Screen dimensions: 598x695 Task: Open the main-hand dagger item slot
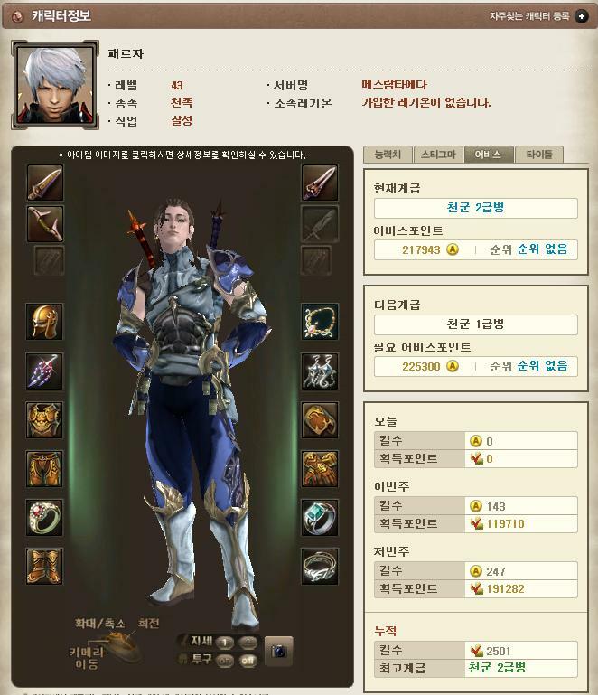45,183
